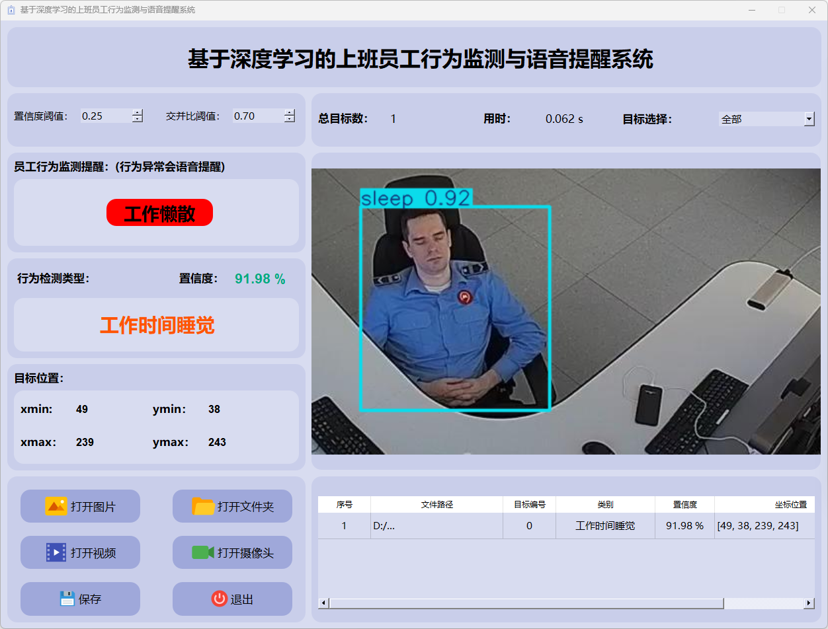
Task: Click the ymax value 243
Action: tap(217, 443)
